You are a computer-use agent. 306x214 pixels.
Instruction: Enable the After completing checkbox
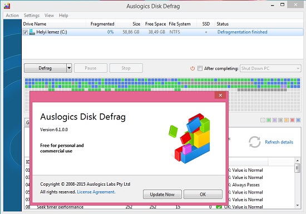pyautogui.click(x=200, y=68)
